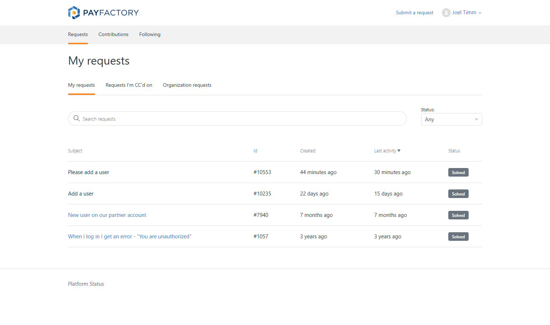Open the Organization requests tab
The width and height of the screenshot is (550, 325).
pos(187,85)
